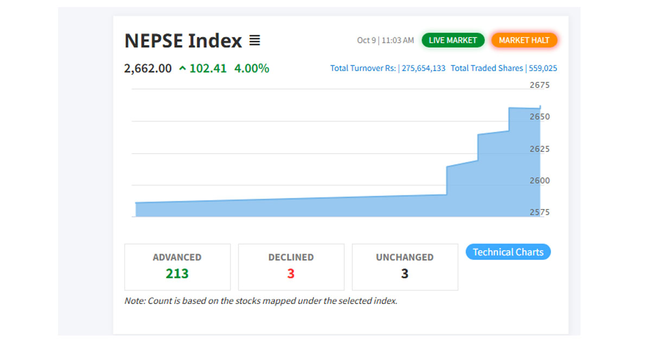The image size is (651, 342).
Task: Click the traded shares value 559,025
Action: point(542,68)
